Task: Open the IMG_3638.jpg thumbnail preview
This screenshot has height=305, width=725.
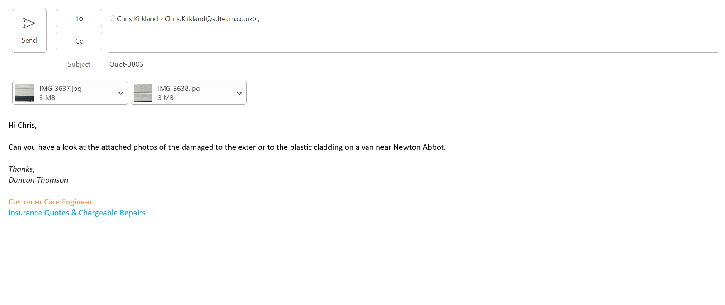Action: [x=143, y=93]
